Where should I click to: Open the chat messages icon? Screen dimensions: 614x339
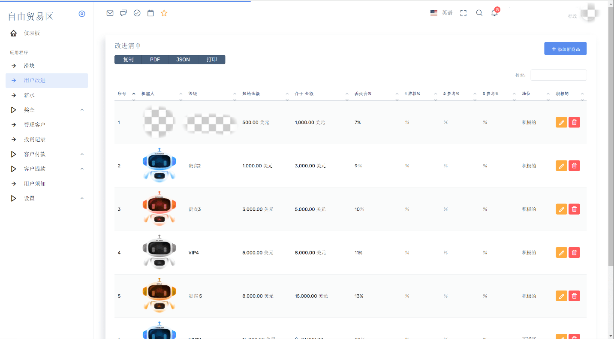(x=123, y=13)
